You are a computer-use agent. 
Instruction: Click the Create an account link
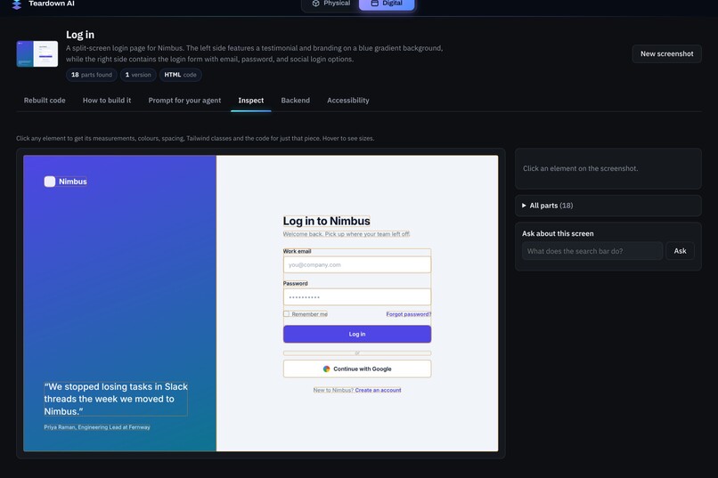point(379,390)
